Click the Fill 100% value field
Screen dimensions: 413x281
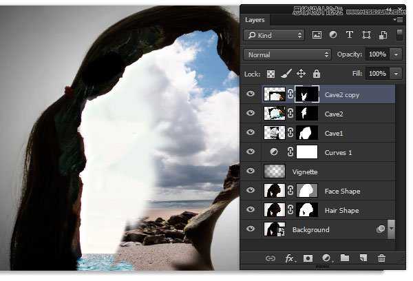(x=378, y=74)
